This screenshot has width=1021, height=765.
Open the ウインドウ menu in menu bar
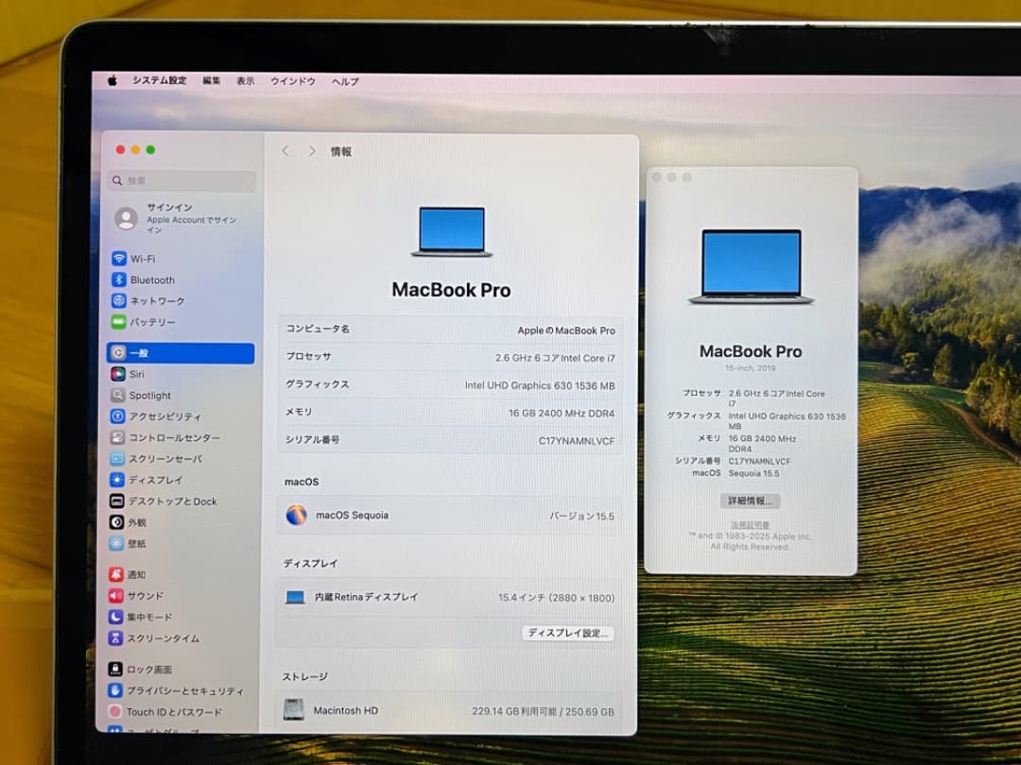click(x=293, y=81)
